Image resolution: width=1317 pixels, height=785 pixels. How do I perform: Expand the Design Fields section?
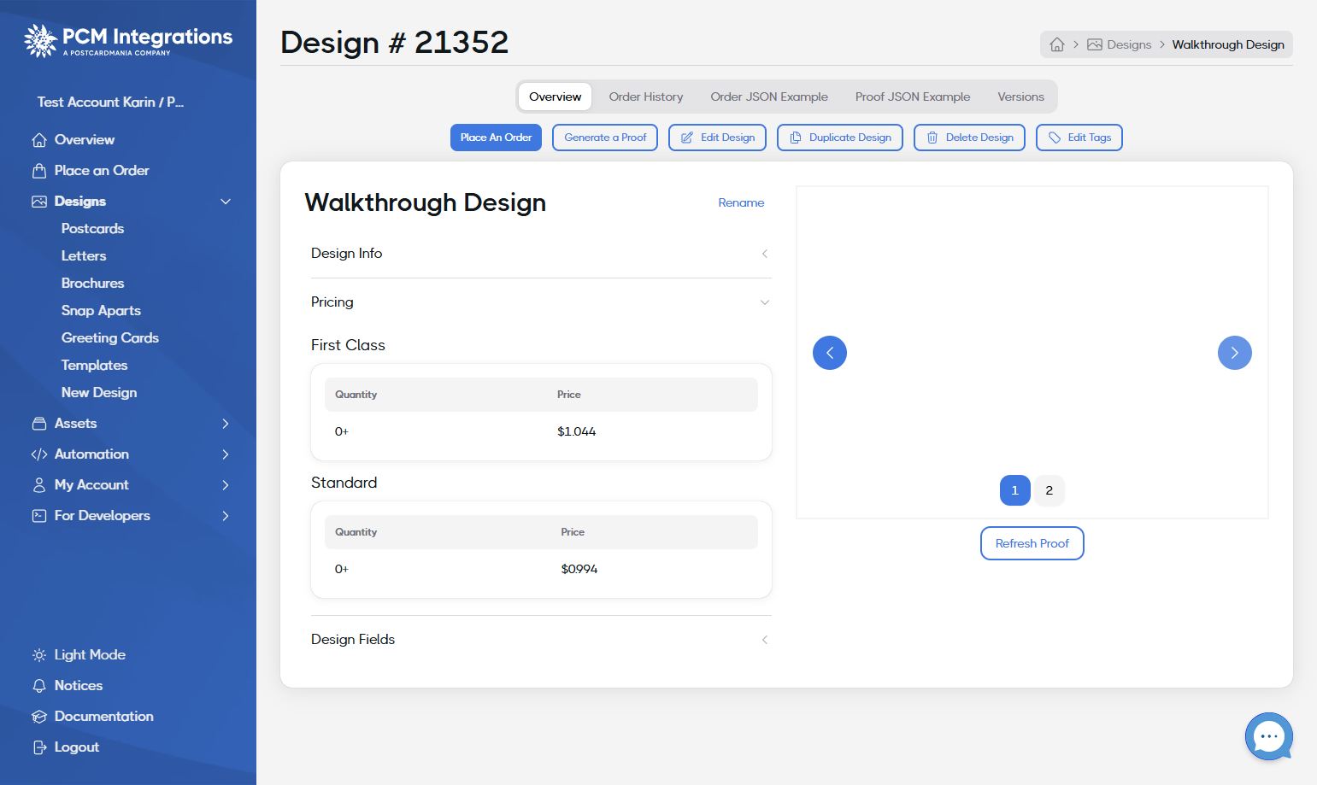(541, 640)
